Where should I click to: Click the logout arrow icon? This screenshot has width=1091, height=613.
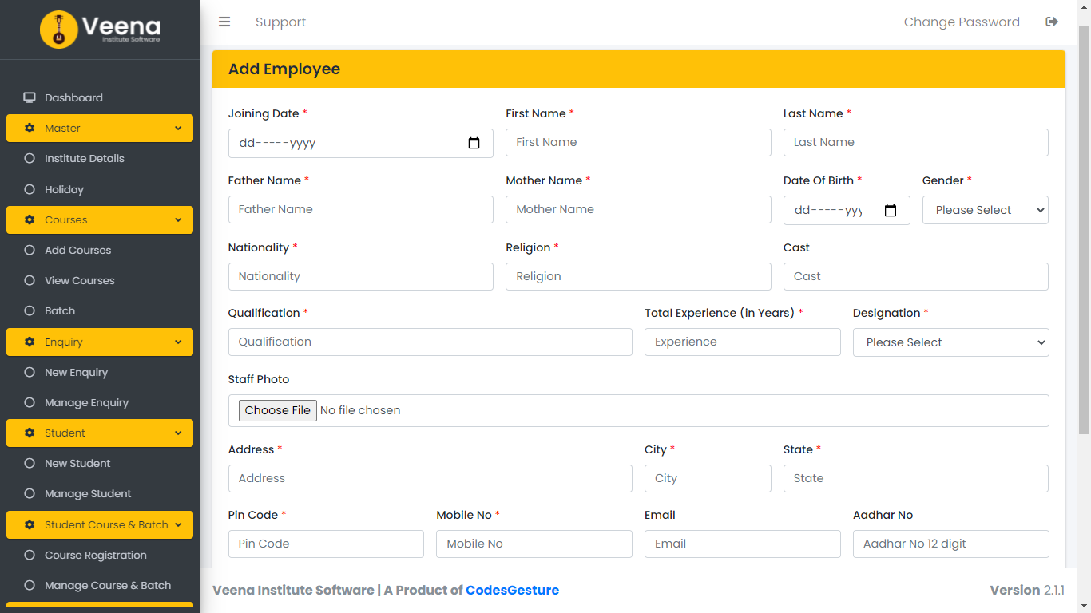pyautogui.click(x=1052, y=22)
